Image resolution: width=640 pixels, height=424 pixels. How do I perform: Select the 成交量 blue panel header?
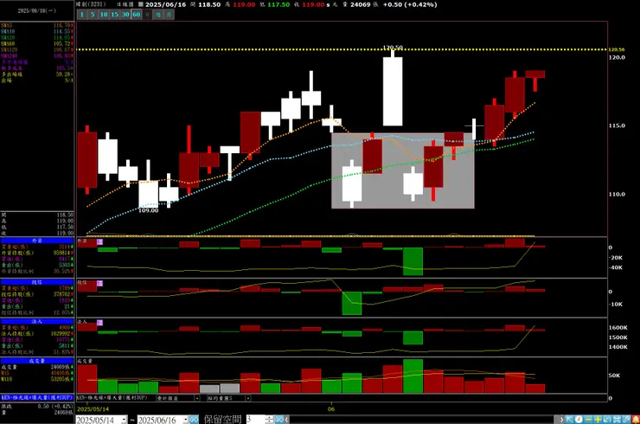coord(36,361)
